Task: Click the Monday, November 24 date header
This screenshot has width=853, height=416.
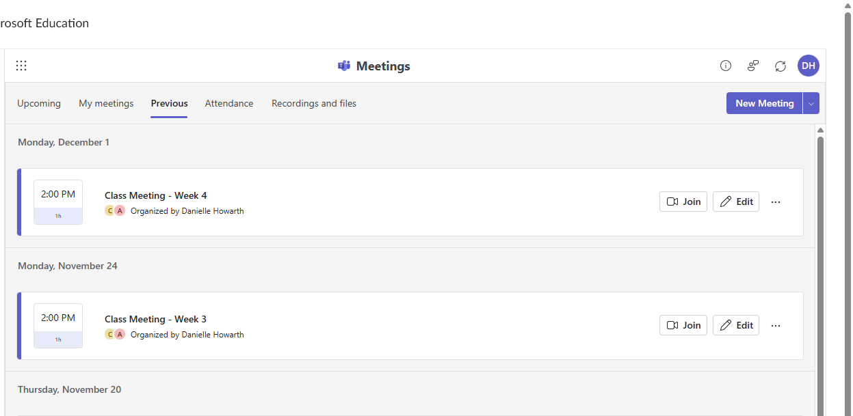Action: coord(68,266)
